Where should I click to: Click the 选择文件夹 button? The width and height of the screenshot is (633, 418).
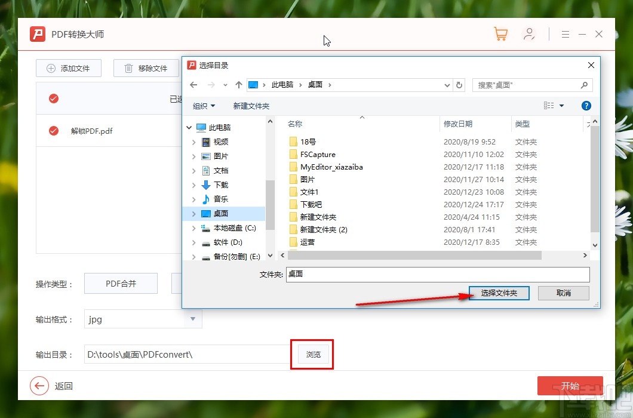(499, 293)
